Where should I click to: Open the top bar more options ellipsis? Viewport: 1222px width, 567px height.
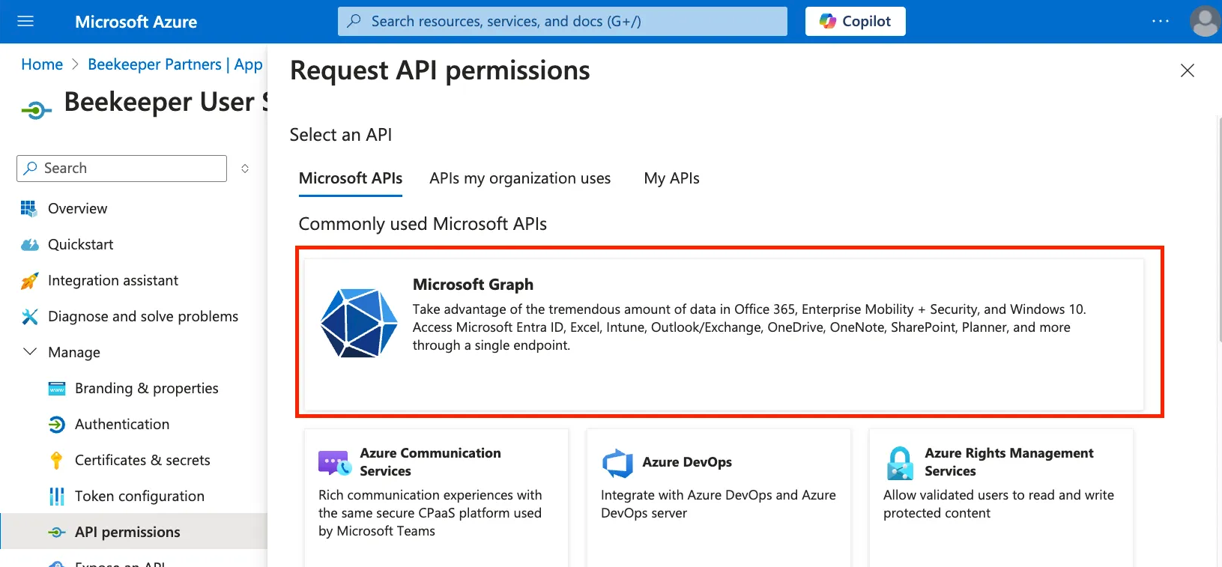(1160, 21)
